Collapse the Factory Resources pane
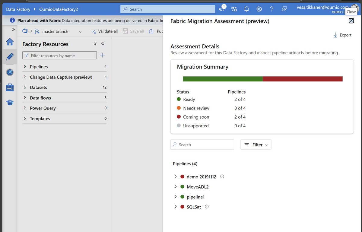 pos(103,44)
